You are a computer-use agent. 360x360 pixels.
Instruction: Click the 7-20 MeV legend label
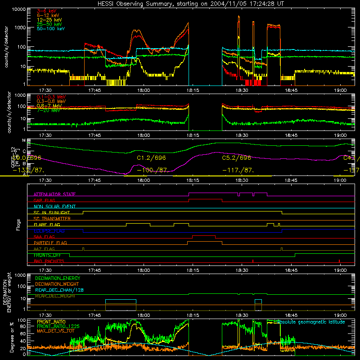49,110
